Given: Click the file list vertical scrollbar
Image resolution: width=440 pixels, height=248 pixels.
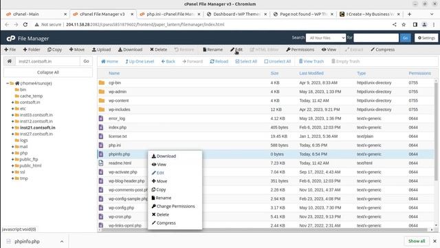Looking at the screenshot, I should [436, 132].
